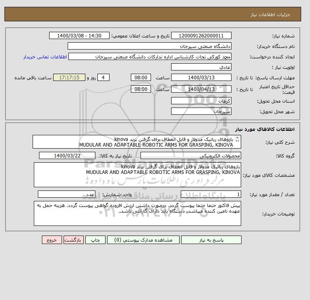Click the شهر محل تحویل label
This screenshot has height=300, width=310.
coord(277,112)
